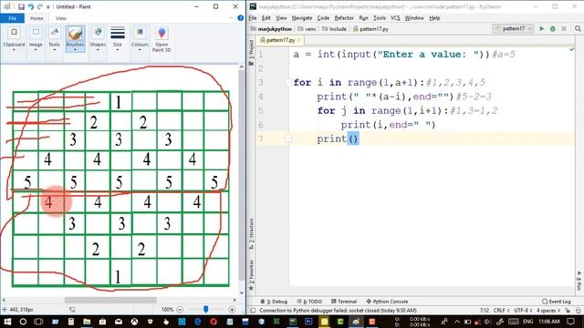Open the Favorites tool window side tab
This screenshot has height=328, width=584.
tap(252, 274)
